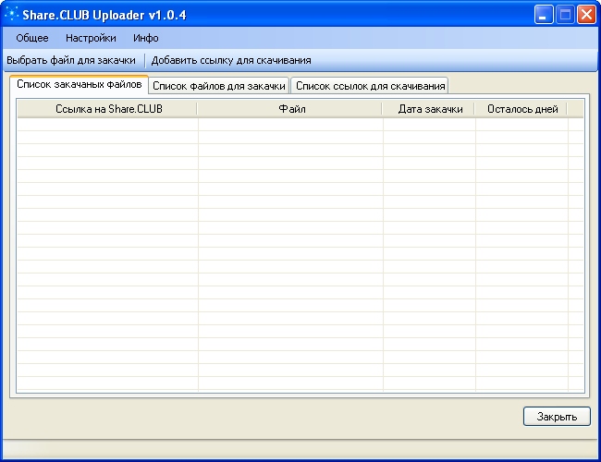The width and height of the screenshot is (601, 462).
Task: Click the Share.CLUB app icon in title bar
Action: 13,14
